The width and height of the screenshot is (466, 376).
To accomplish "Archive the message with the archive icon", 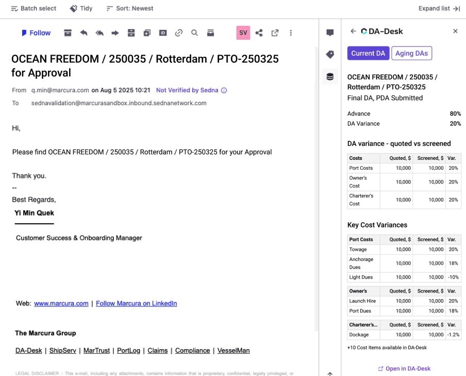I will tap(68, 32).
